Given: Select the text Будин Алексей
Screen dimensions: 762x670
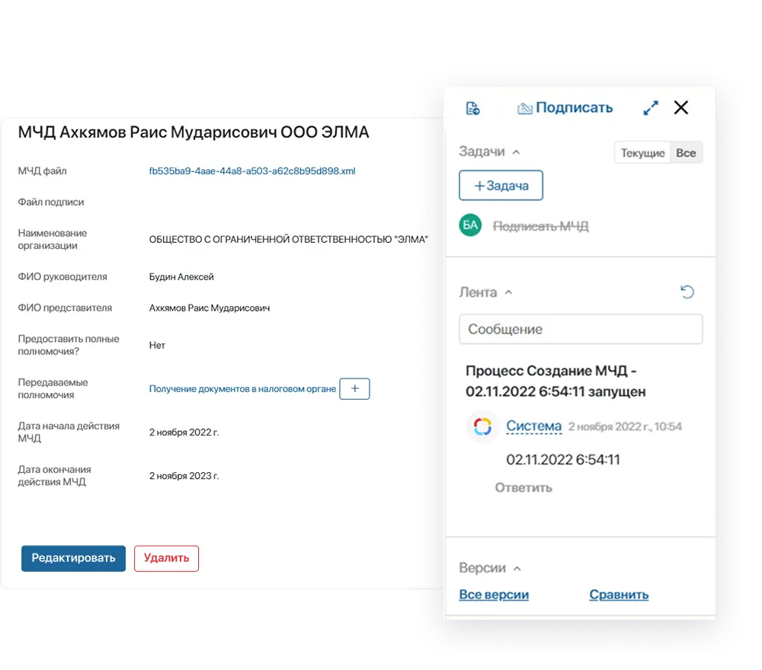Looking at the screenshot, I should coord(181,276).
